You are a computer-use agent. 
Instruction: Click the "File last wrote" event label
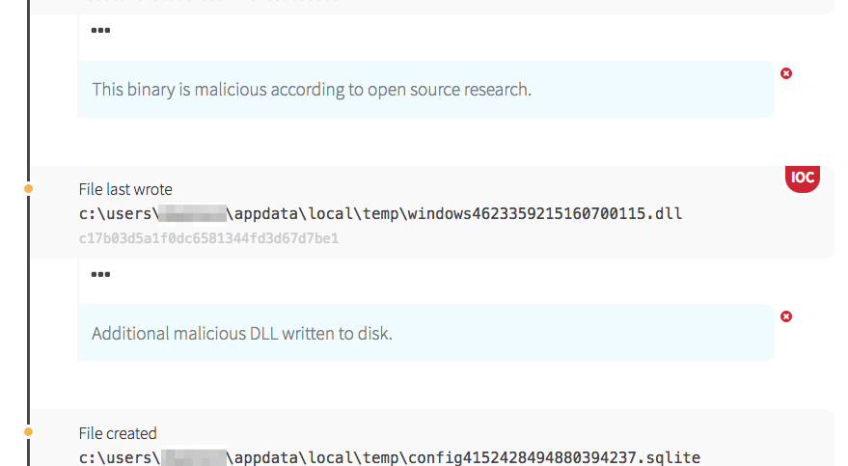tap(125, 189)
